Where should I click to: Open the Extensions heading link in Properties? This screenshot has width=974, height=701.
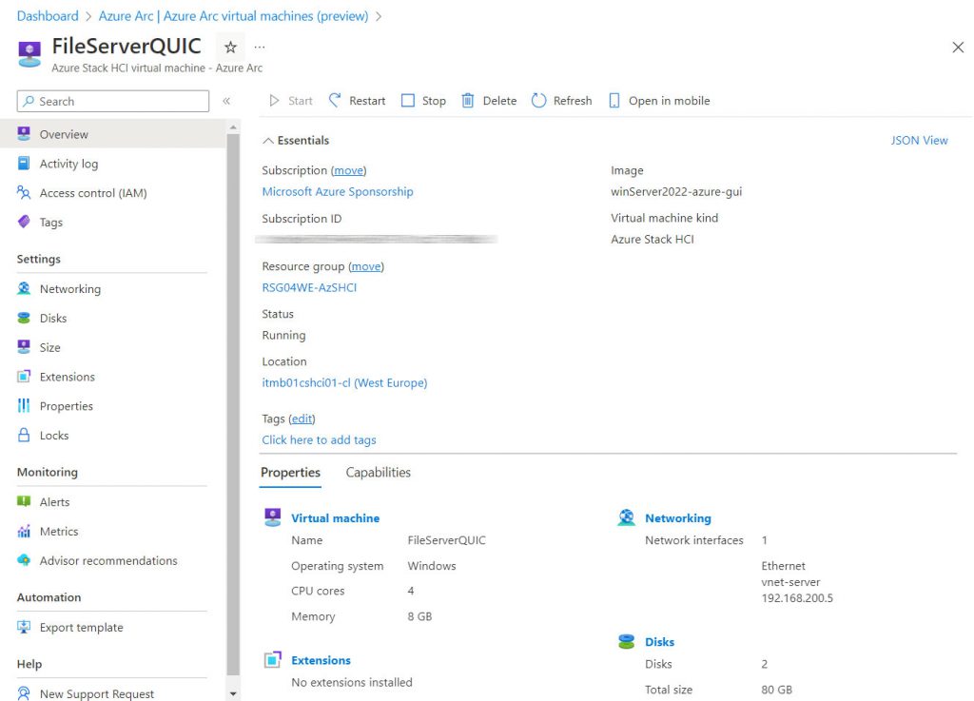click(321, 660)
